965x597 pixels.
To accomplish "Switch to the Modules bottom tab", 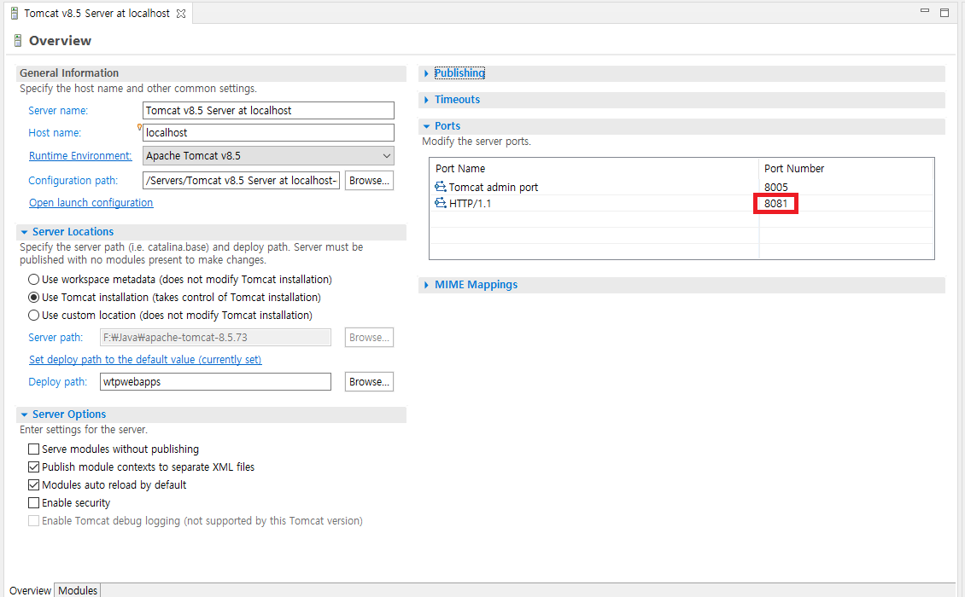I will pyautogui.click(x=78, y=590).
